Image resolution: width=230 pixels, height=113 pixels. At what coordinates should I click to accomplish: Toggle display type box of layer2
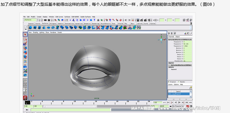point(172,94)
